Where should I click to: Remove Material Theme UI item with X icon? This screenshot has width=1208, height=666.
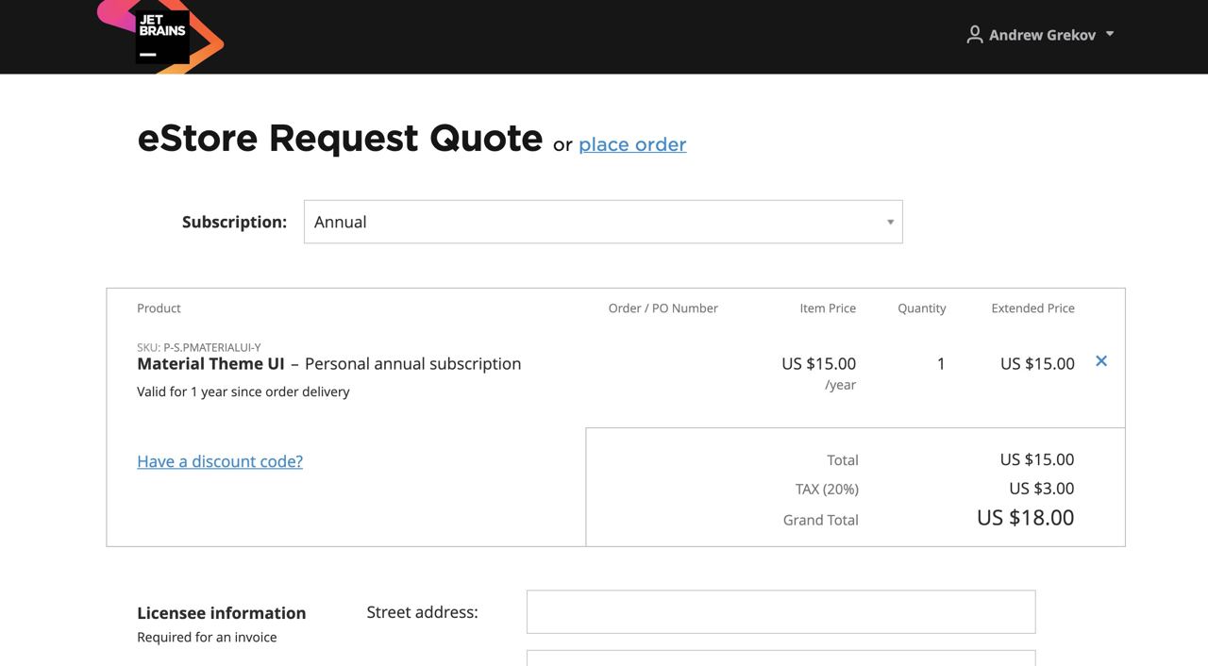pos(1101,361)
